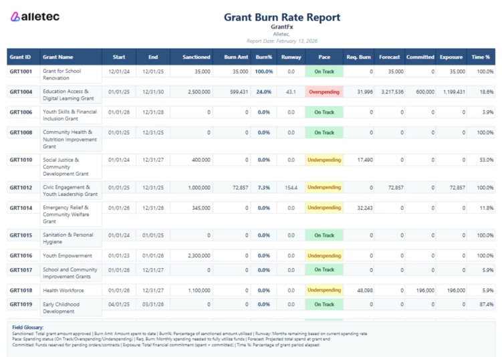
Task: Click the Field Glossary heading
Action: click(x=28, y=327)
